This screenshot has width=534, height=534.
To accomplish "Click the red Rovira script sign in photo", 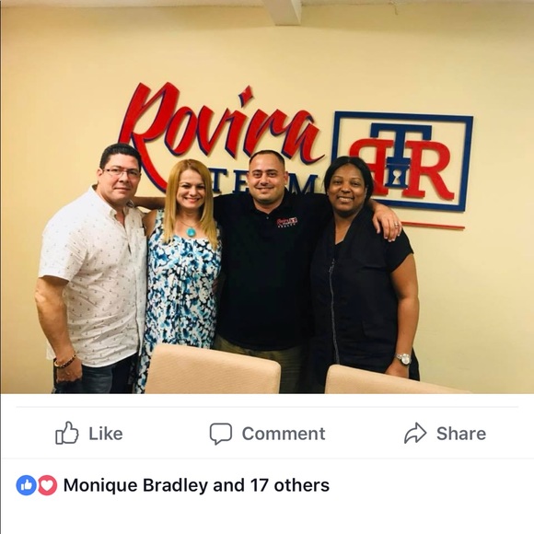I will pos(221,126).
